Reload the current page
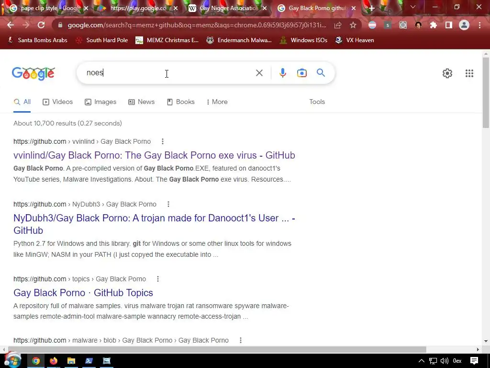The height and width of the screenshot is (368, 490). click(41, 25)
